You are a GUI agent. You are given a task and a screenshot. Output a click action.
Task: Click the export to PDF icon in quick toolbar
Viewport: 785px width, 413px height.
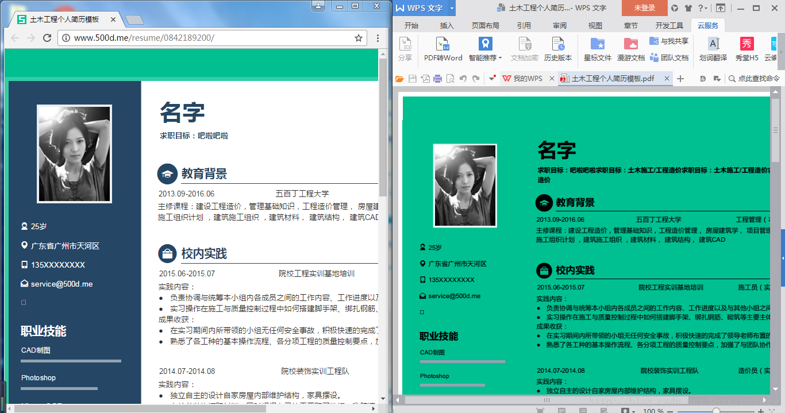tap(425, 79)
